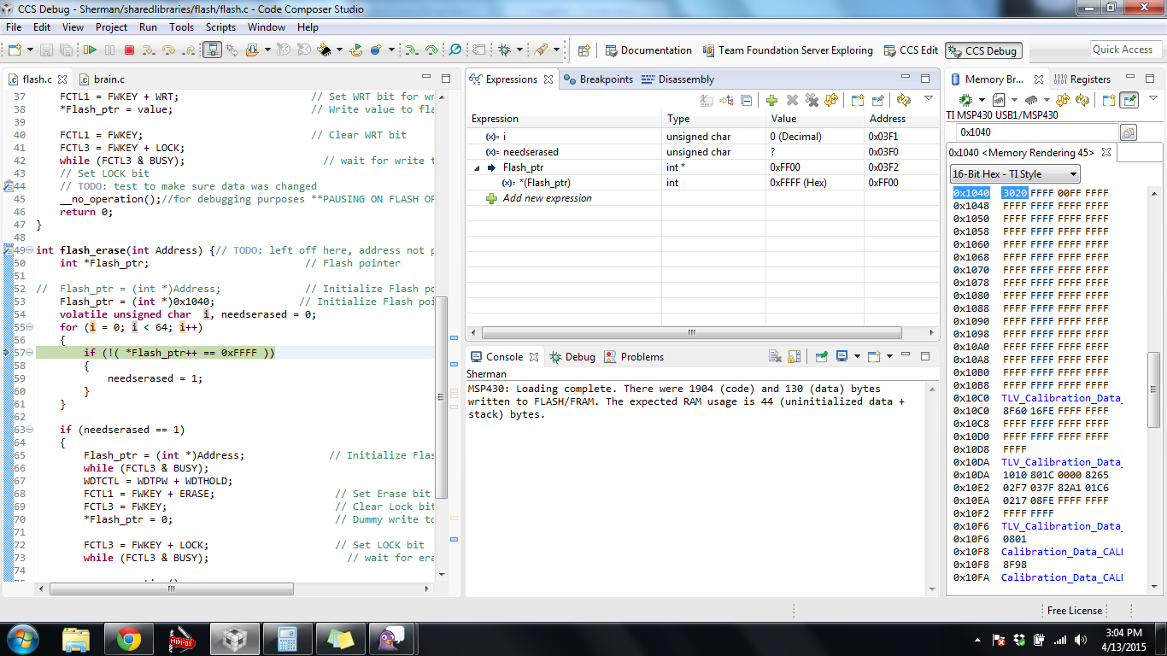1167x656 pixels.
Task: Collapse the Flash_ptr expression tree node
Action: click(x=478, y=167)
